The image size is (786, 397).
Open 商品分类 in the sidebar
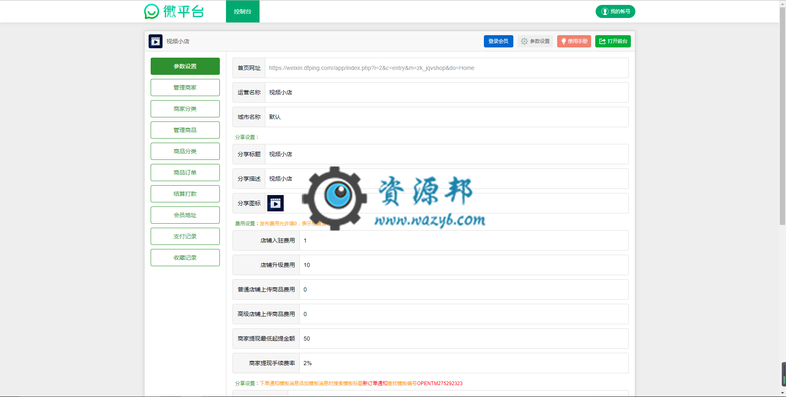tap(185, 151)
